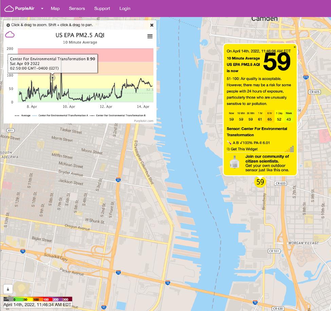Expand the dropdown arrow next to PurpleAir
The height and width of the screenshot is (311, 331).
click(42, 8)
